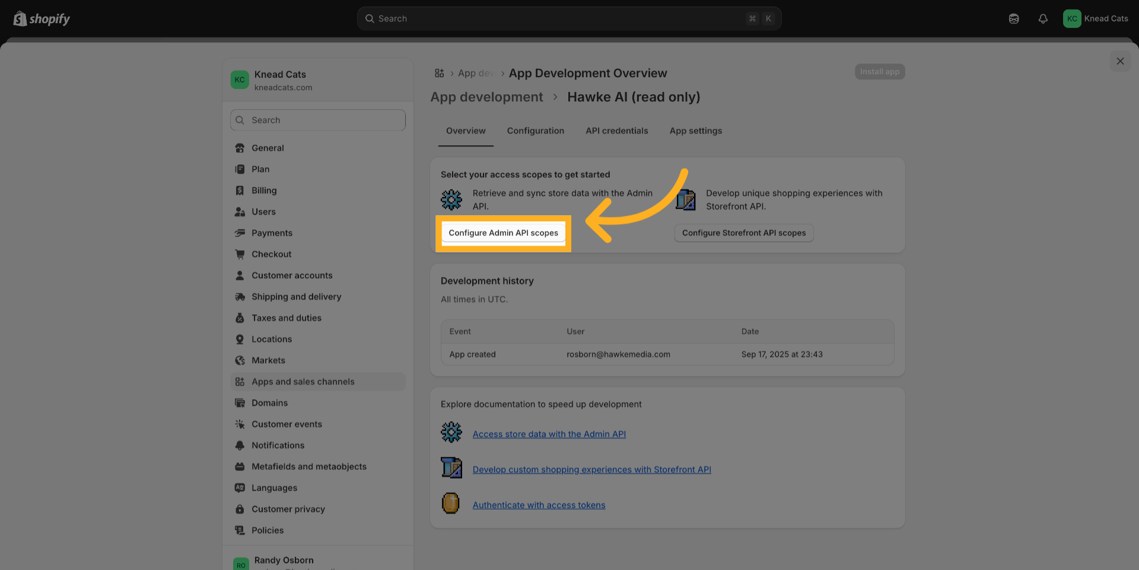The height and width of the screenshot is (570, 1139).
Task: Open the Randy Osborn user profile
Action: 284,561
